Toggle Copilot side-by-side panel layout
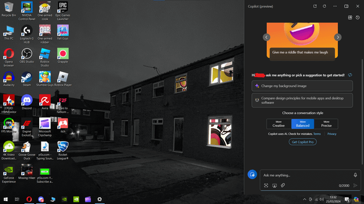Screen dimensions: 364x204 point(346,6)
